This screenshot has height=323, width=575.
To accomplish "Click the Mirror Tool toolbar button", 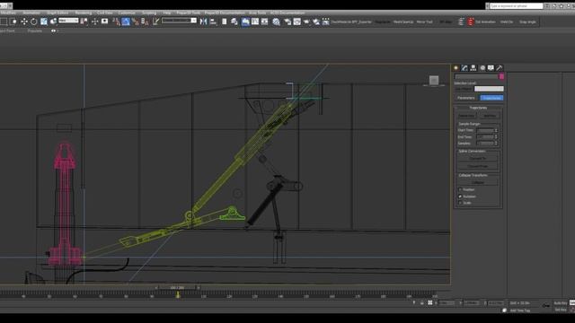I will (x=424, y=22).
